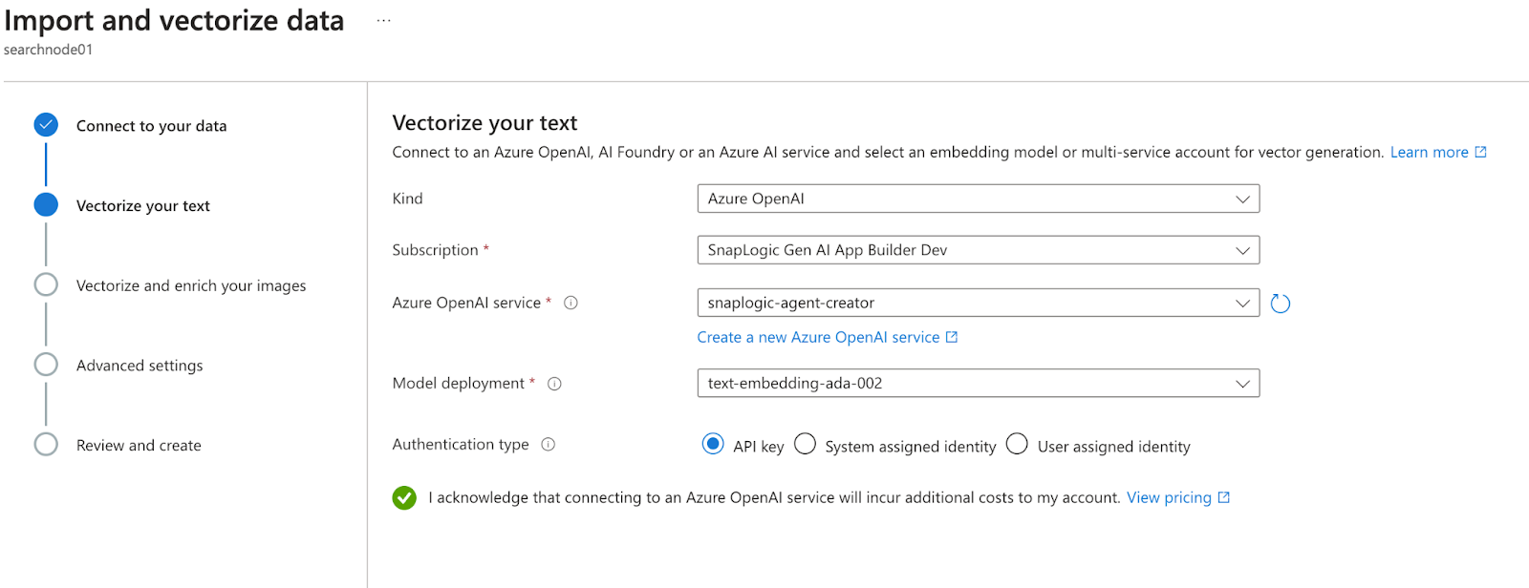Open the ellipsis menu beside page title
This screenshot has height=588, width=1529.
[383, 21]
